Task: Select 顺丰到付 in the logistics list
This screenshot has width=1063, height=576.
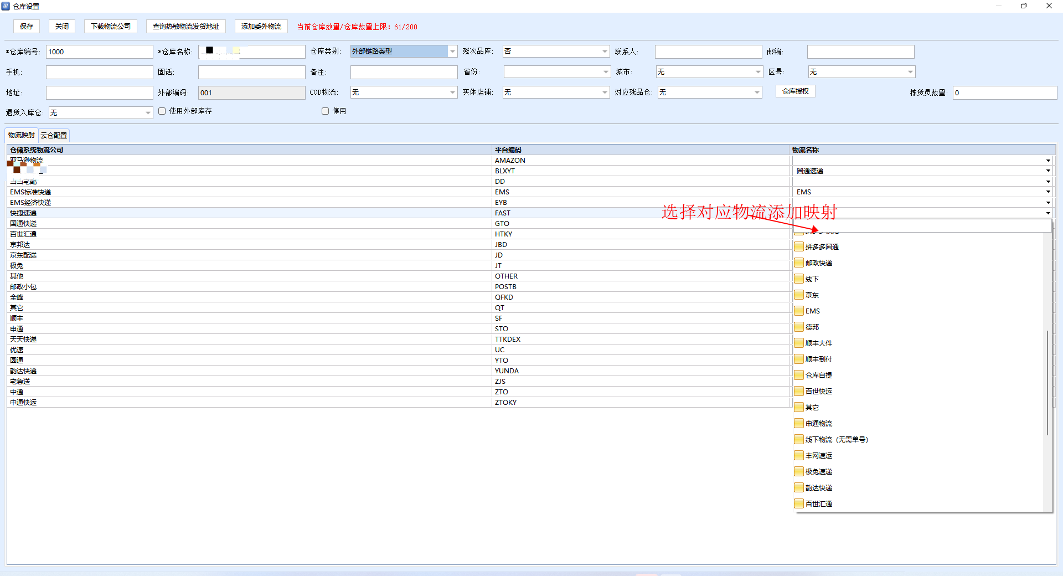Action: tap(818, 359)
